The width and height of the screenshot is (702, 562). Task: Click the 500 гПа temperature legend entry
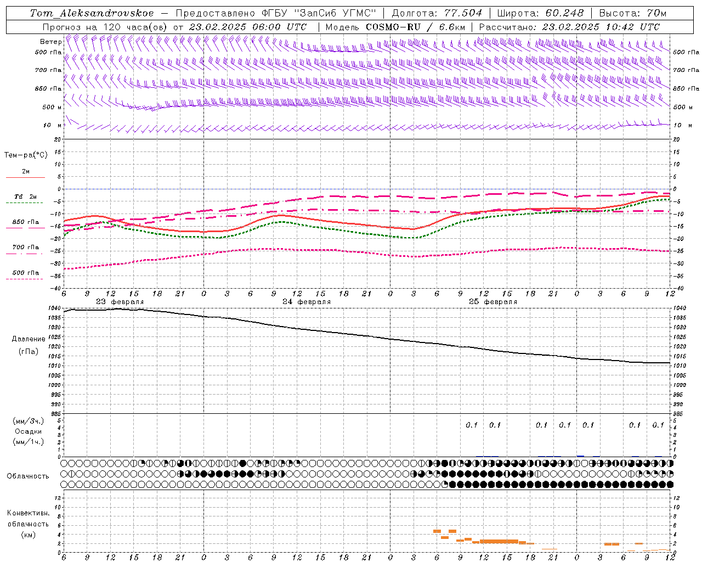point(26,273)
